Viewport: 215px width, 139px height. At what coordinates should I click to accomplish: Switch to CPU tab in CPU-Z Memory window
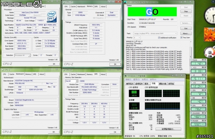66,7
